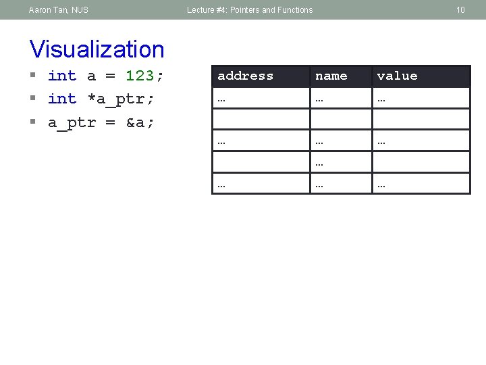Click the green number 123 in code
Image resolution: width=486 pixels, height=365 pixels.
(x=140, y=76)
